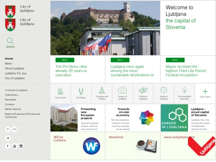Open the Facebook social icon

(8, 146)
